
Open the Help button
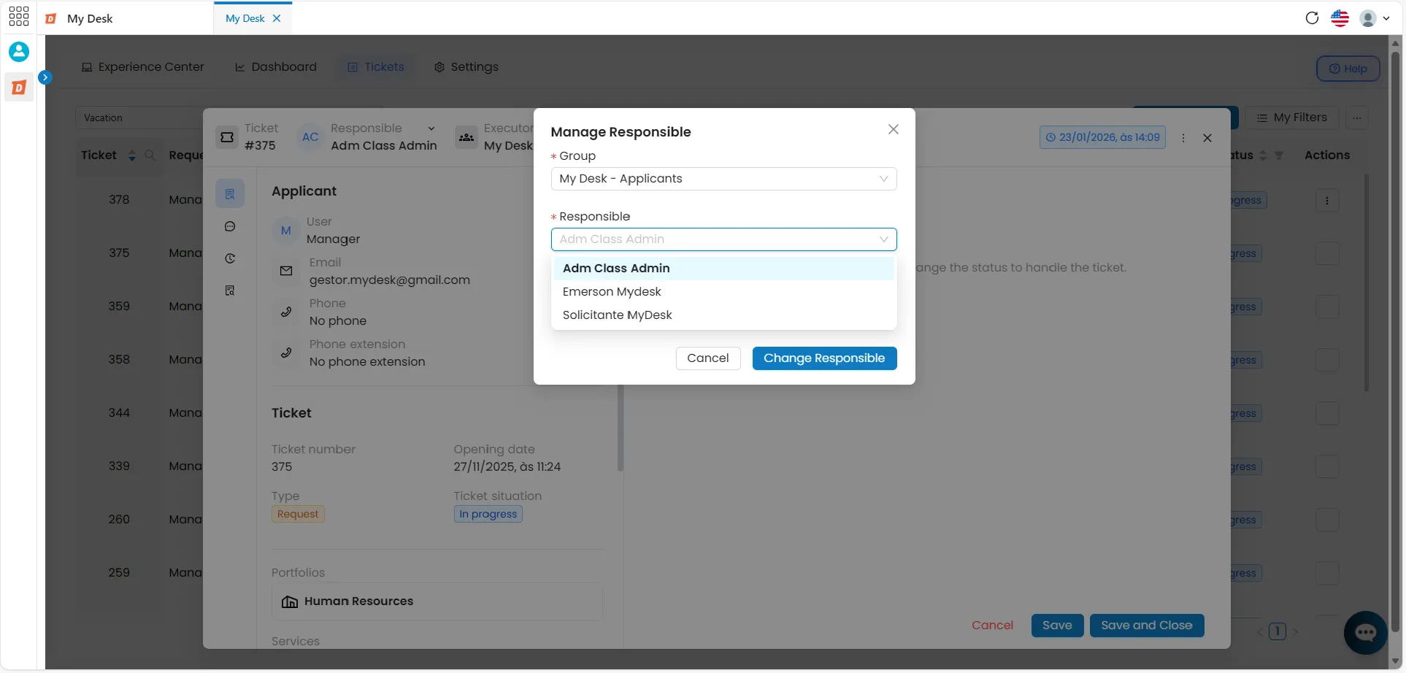[x=1348, y=69]
